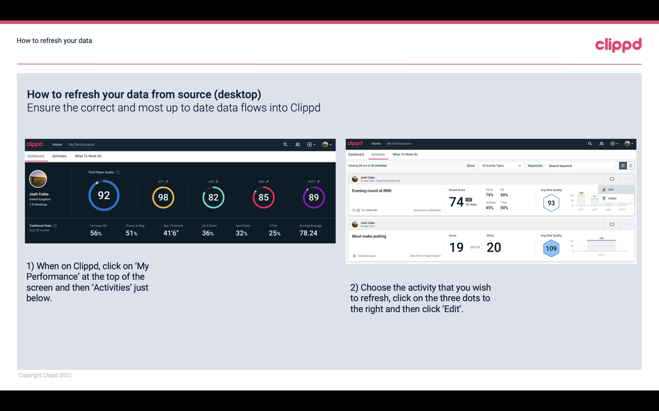Switch to the What To Work On tab
This screenshot has width=659, height=411.
(x=88, y=156)
